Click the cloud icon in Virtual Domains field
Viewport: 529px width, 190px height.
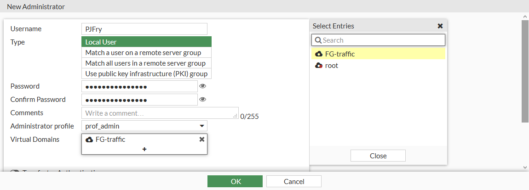click(89, 140)
